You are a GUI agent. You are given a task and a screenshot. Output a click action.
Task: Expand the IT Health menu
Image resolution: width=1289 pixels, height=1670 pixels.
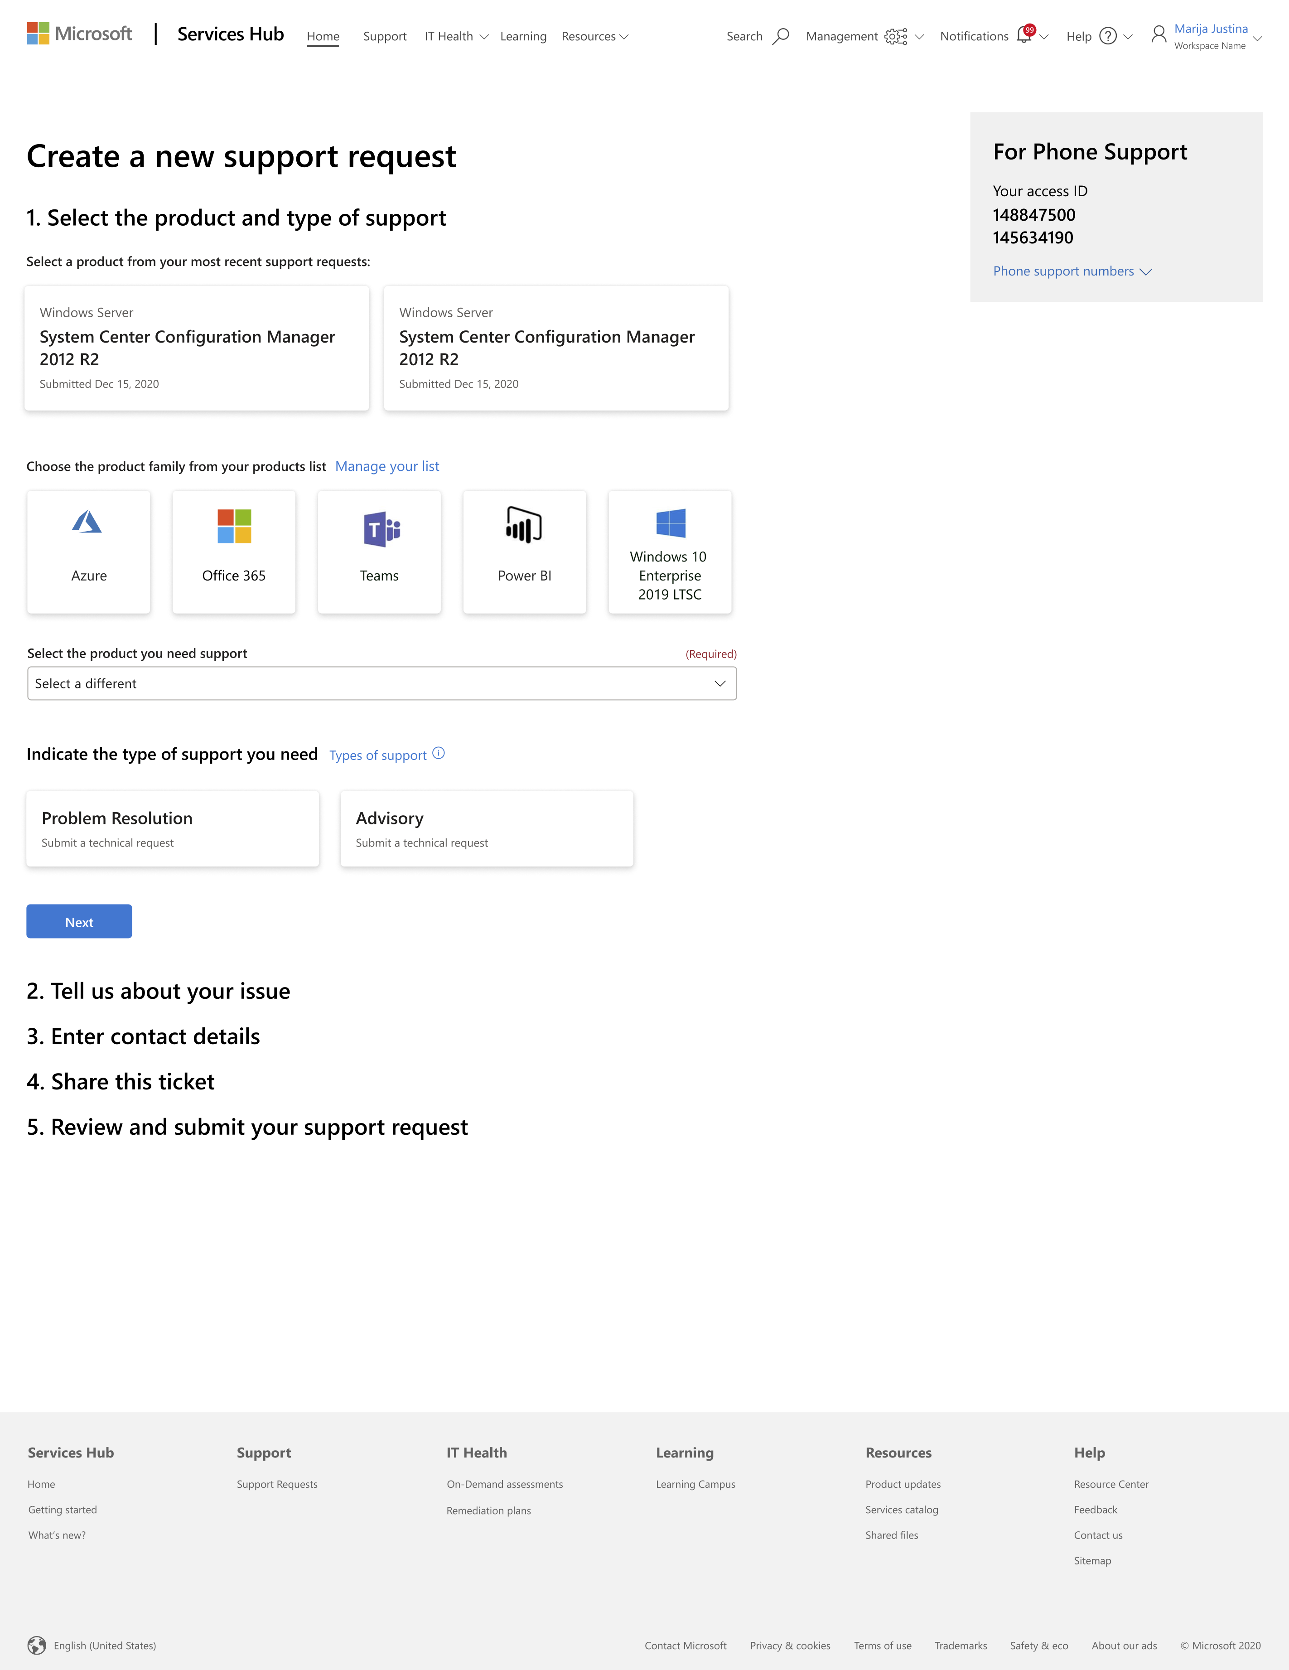pos(456,37)
